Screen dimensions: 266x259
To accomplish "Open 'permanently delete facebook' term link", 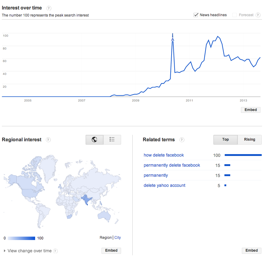I will tap(172, 165).
